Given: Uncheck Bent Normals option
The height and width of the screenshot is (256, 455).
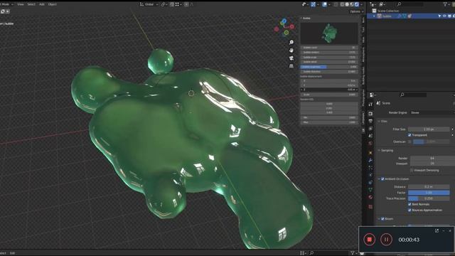Looking at the screenshot, I should point(409,204).
